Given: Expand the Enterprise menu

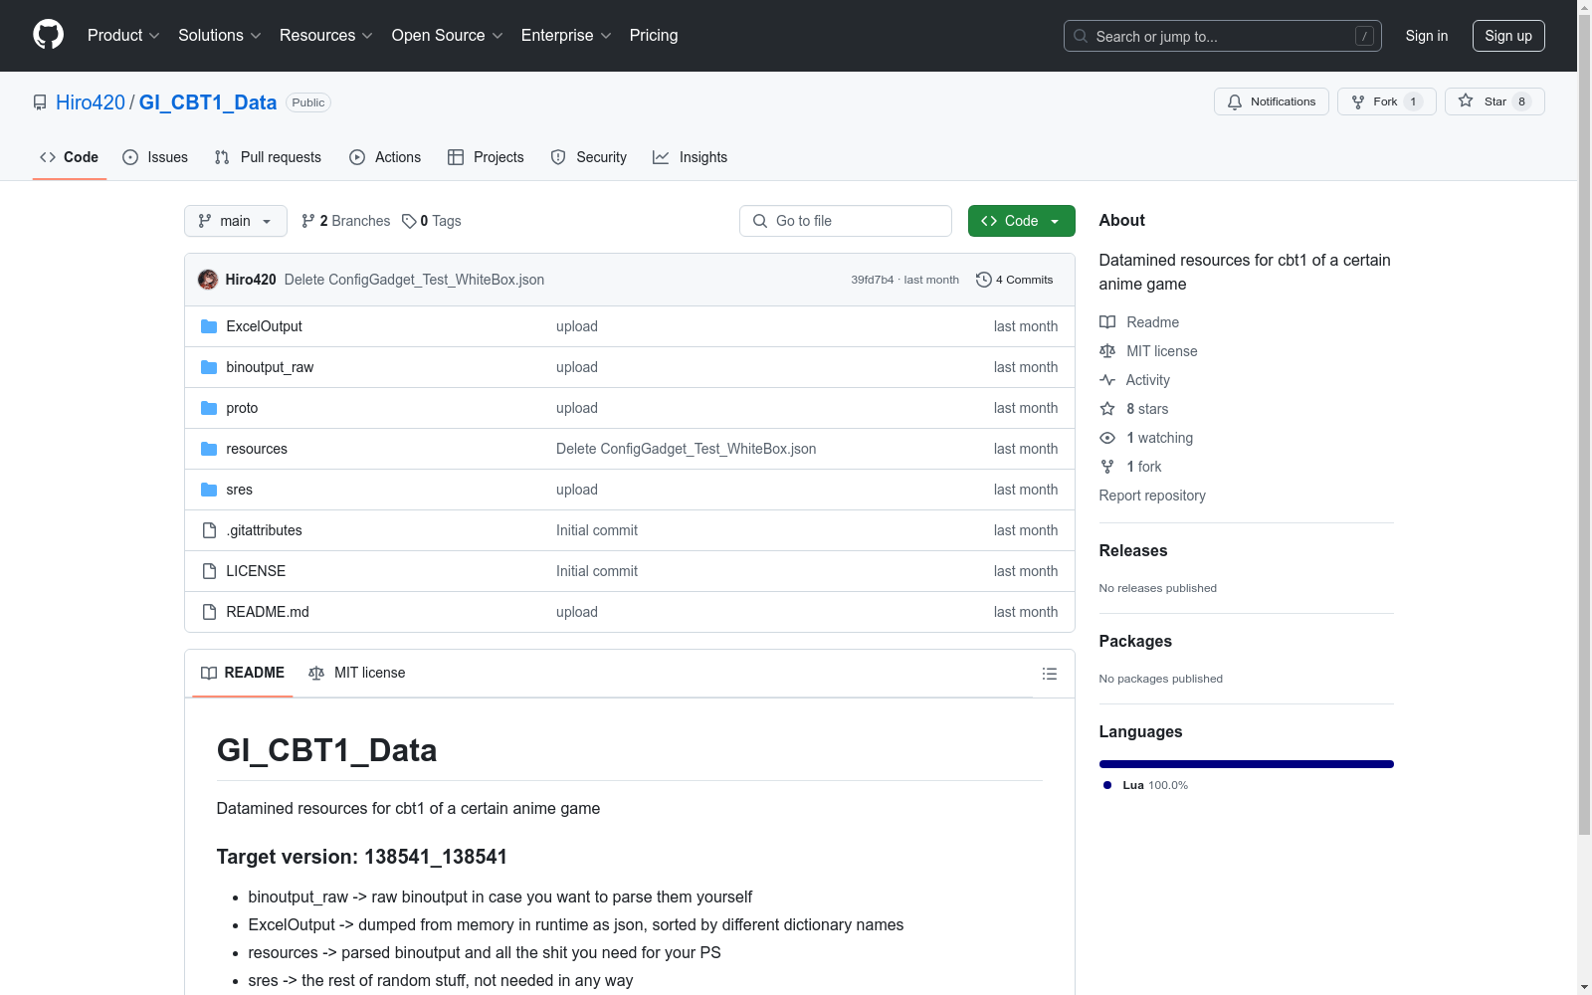Looking at the screenshot, I should (566, 36).
